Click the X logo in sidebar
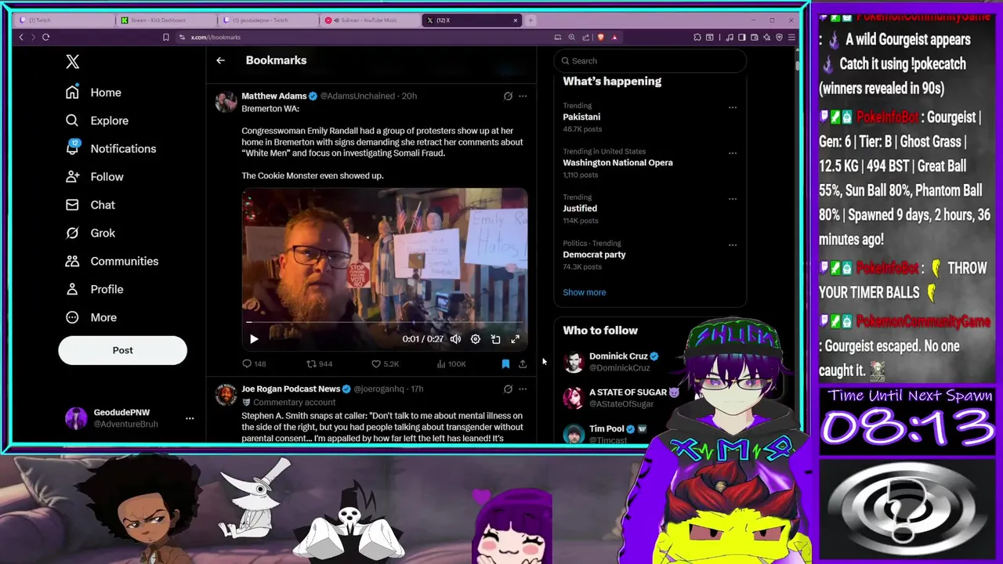 point(73,61)
